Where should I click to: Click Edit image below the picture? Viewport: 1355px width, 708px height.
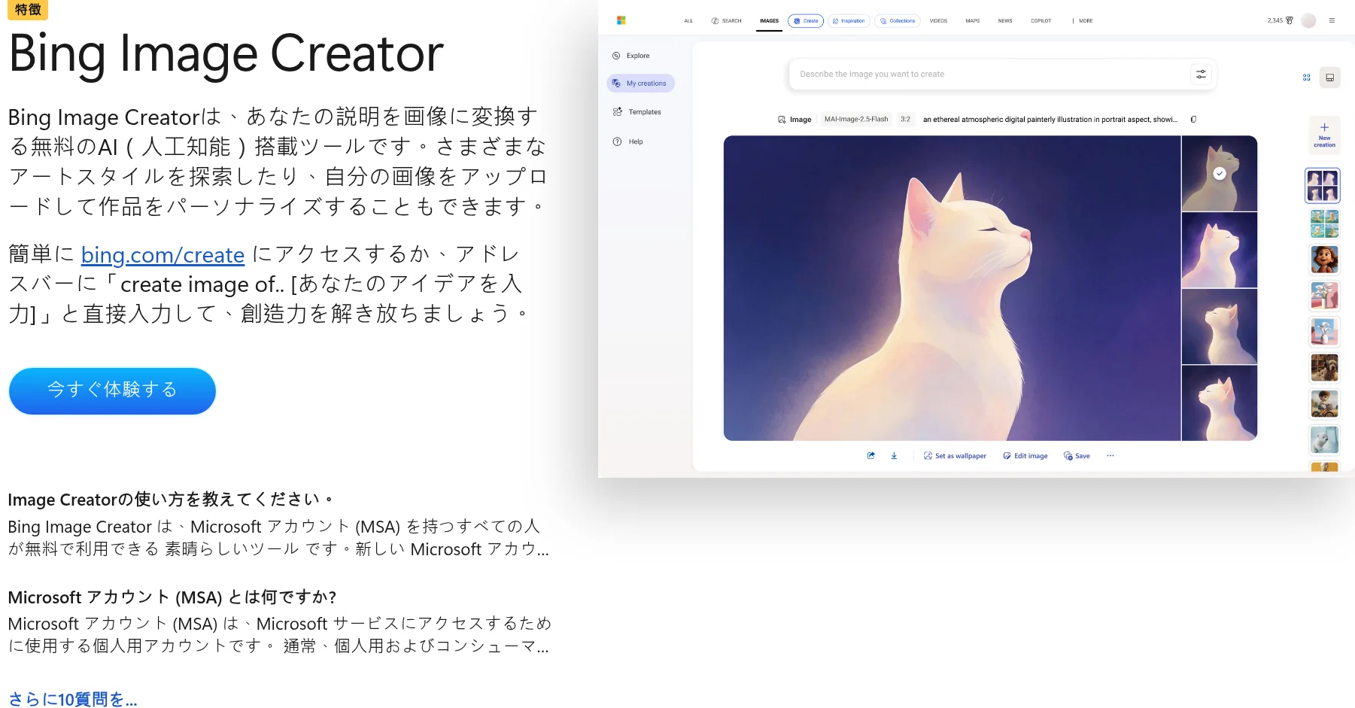click(x=1025, y=456)
